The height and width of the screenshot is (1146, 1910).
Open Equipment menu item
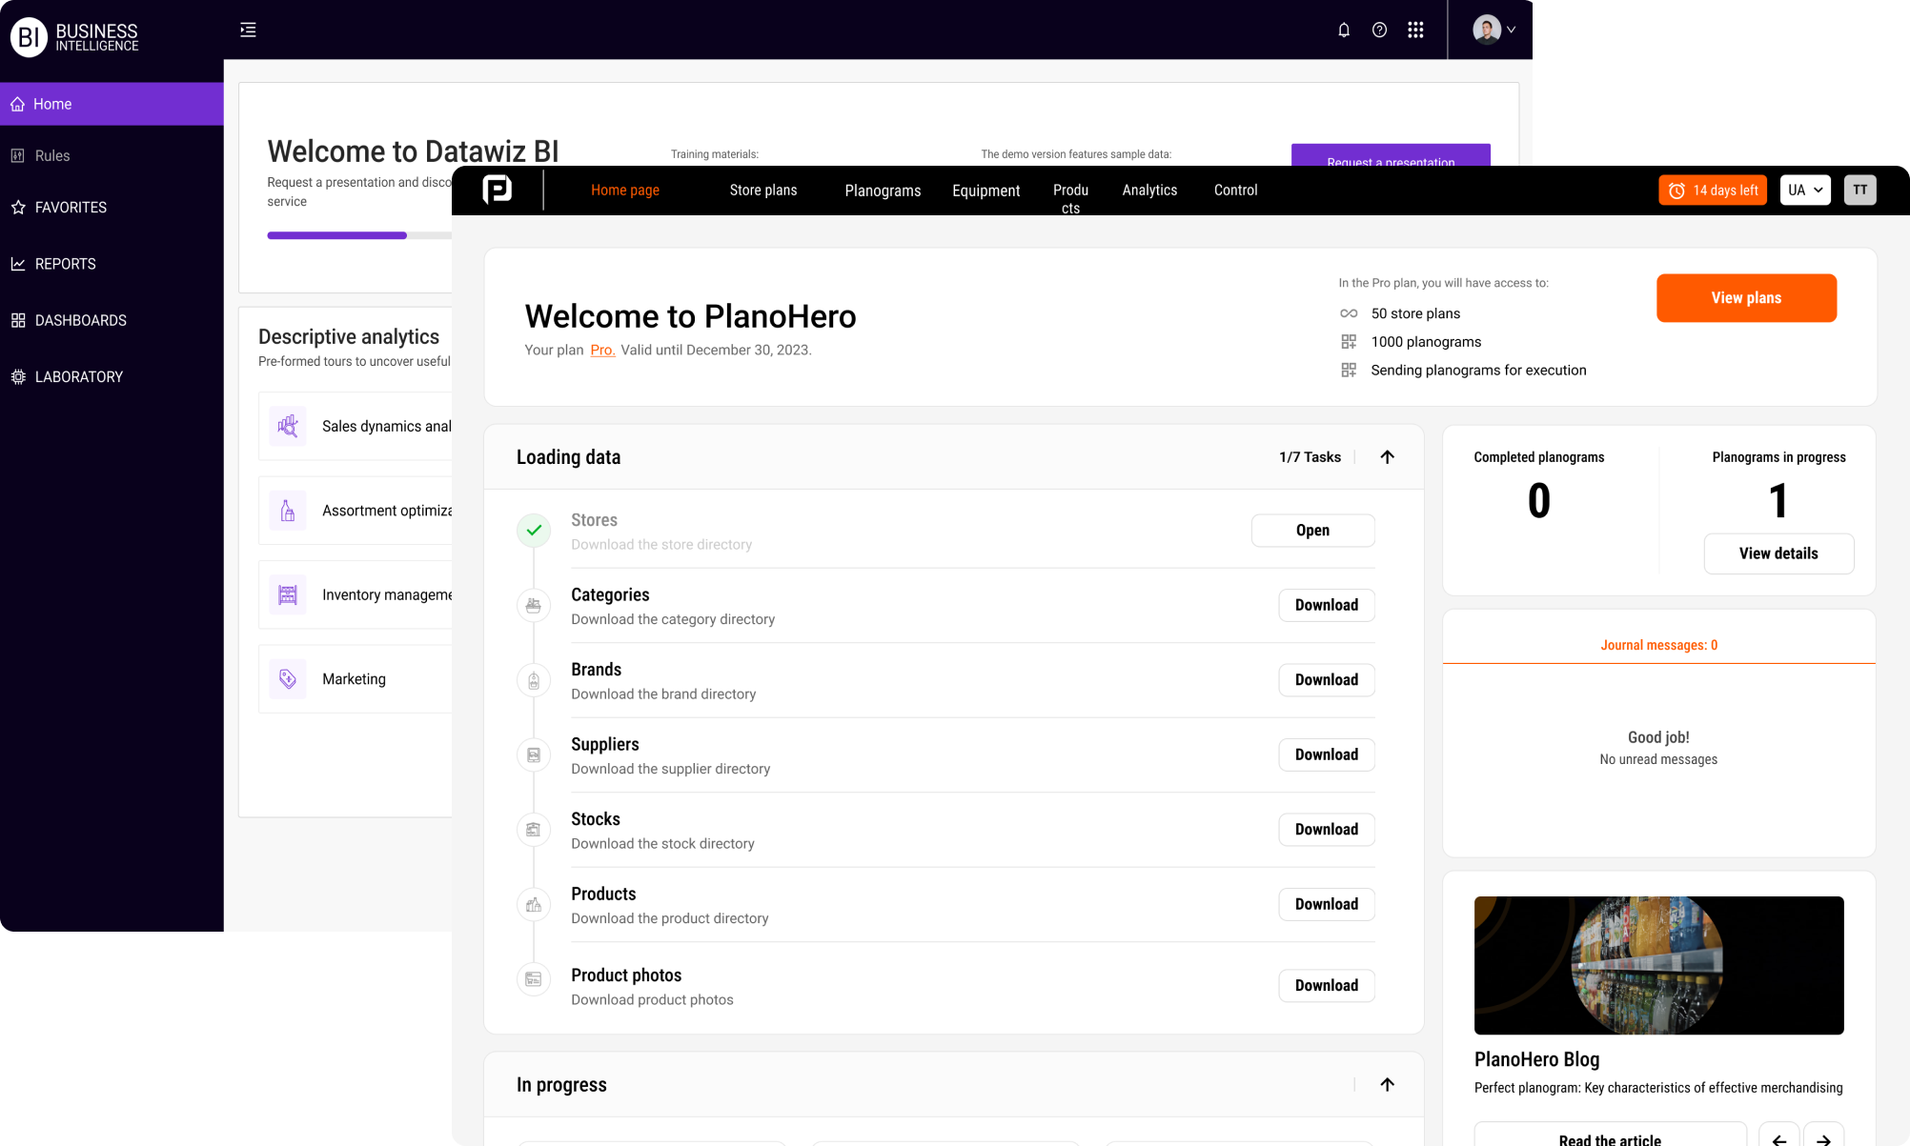click(x=985, y=191)
